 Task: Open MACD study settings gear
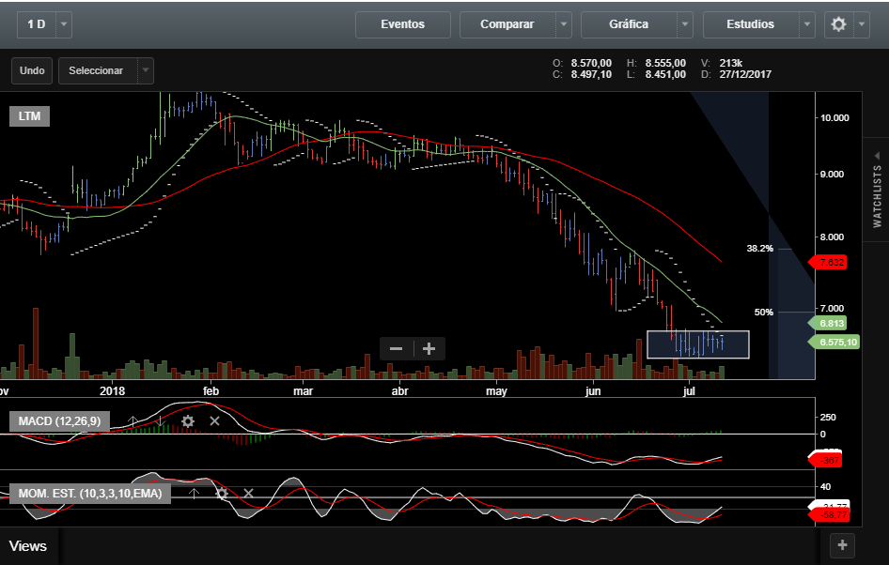(x=188, y=421)
